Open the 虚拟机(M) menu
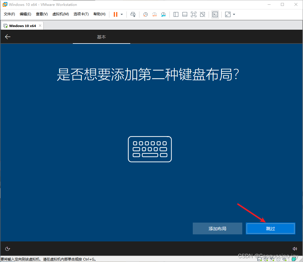This screenshot has width=303, height=262. 60,14
